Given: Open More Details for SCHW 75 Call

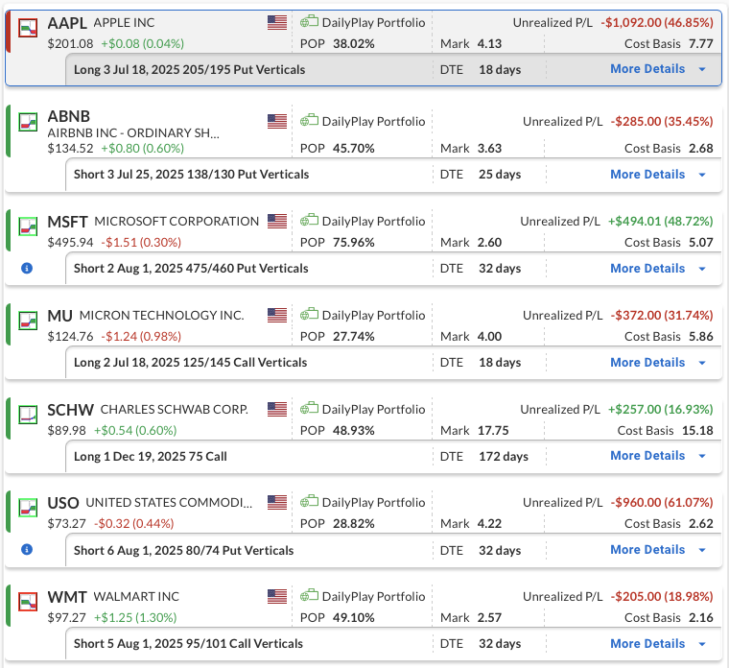Looking at the screenshot, I should (647, 456).
